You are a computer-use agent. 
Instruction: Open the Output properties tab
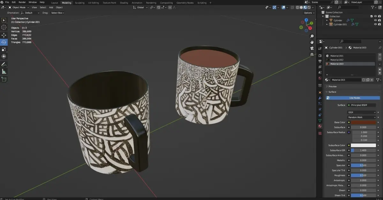(x=320, y=61)
